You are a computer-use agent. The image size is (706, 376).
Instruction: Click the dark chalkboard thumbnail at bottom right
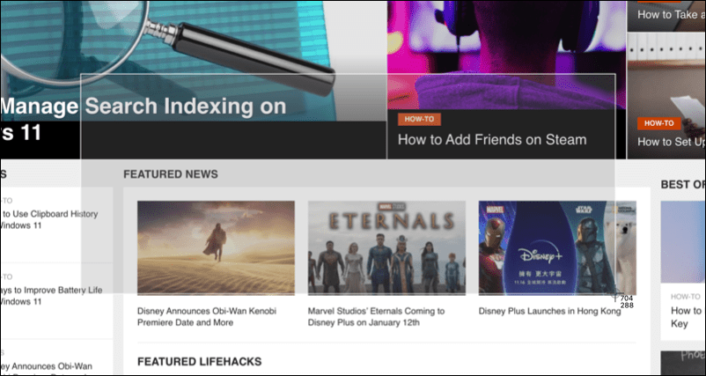[683, 363]
